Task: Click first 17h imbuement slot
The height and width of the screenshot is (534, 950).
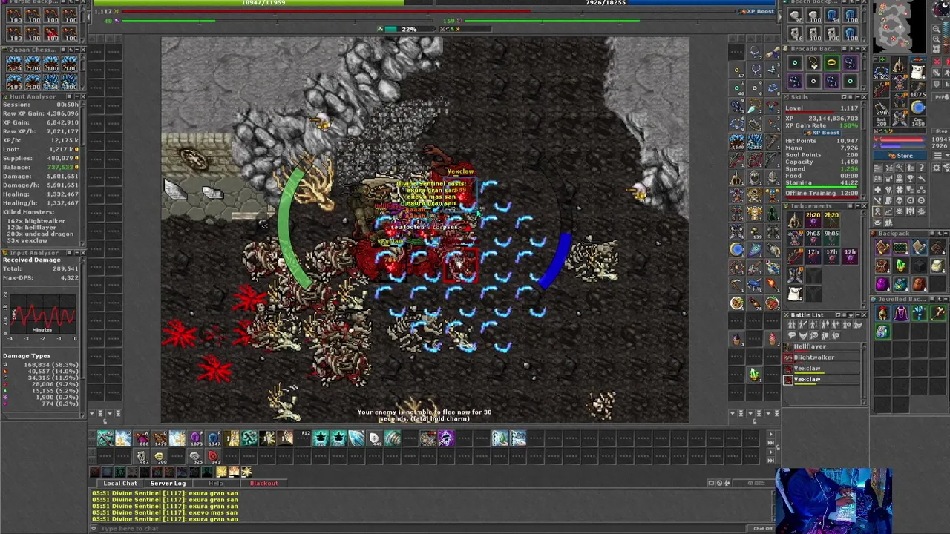Action: pyautogui.click(x=813, y=257)
